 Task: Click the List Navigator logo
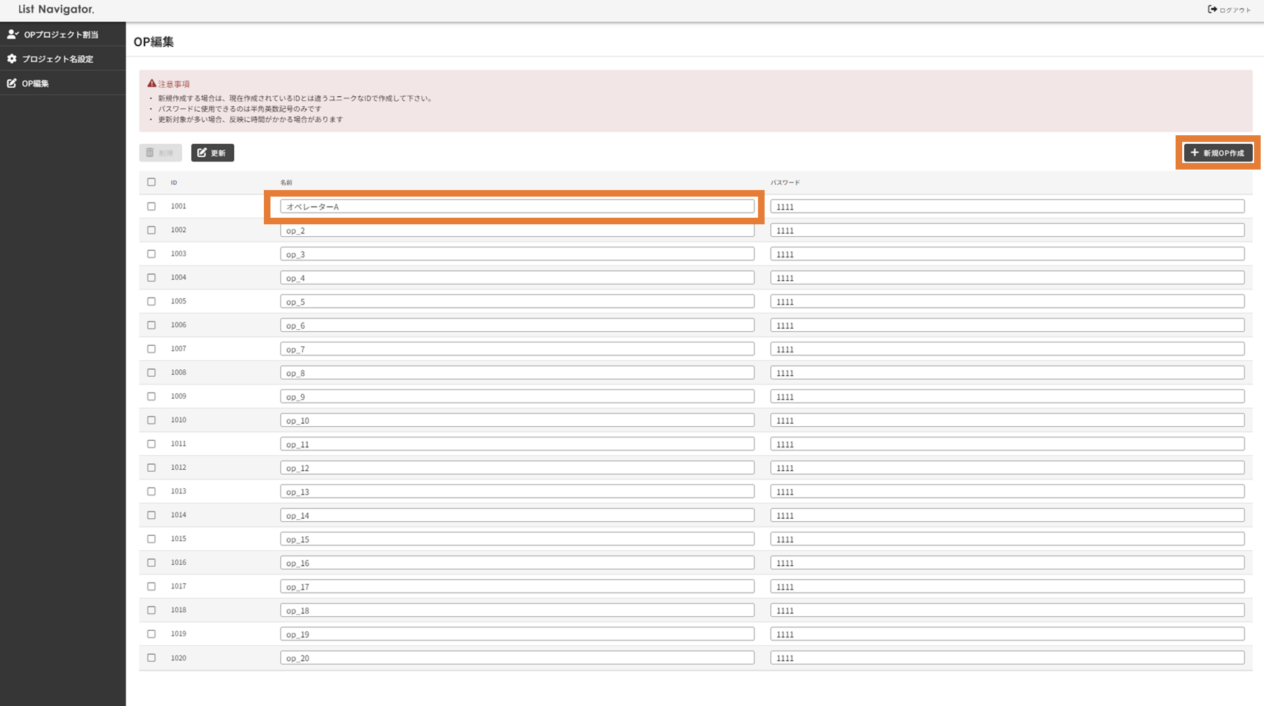click(56, 9)
